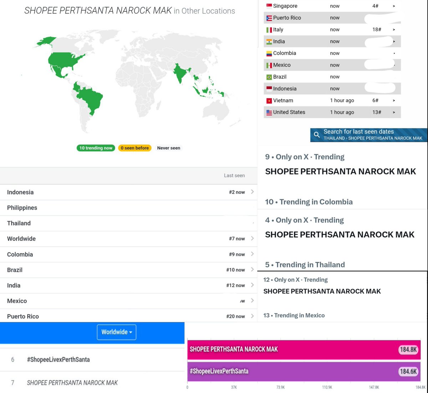The width and height of the screenshot is (428, 393).
Task: Click the pink SHOPEE PERTHSANTA NAROCK MAK bar
Action: (x=304, y=349)
